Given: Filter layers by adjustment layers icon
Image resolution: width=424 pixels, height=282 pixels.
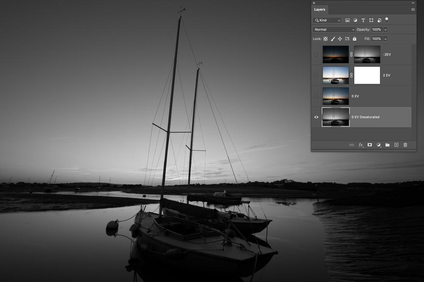Looking at the screenshot, I should [355, 20].
